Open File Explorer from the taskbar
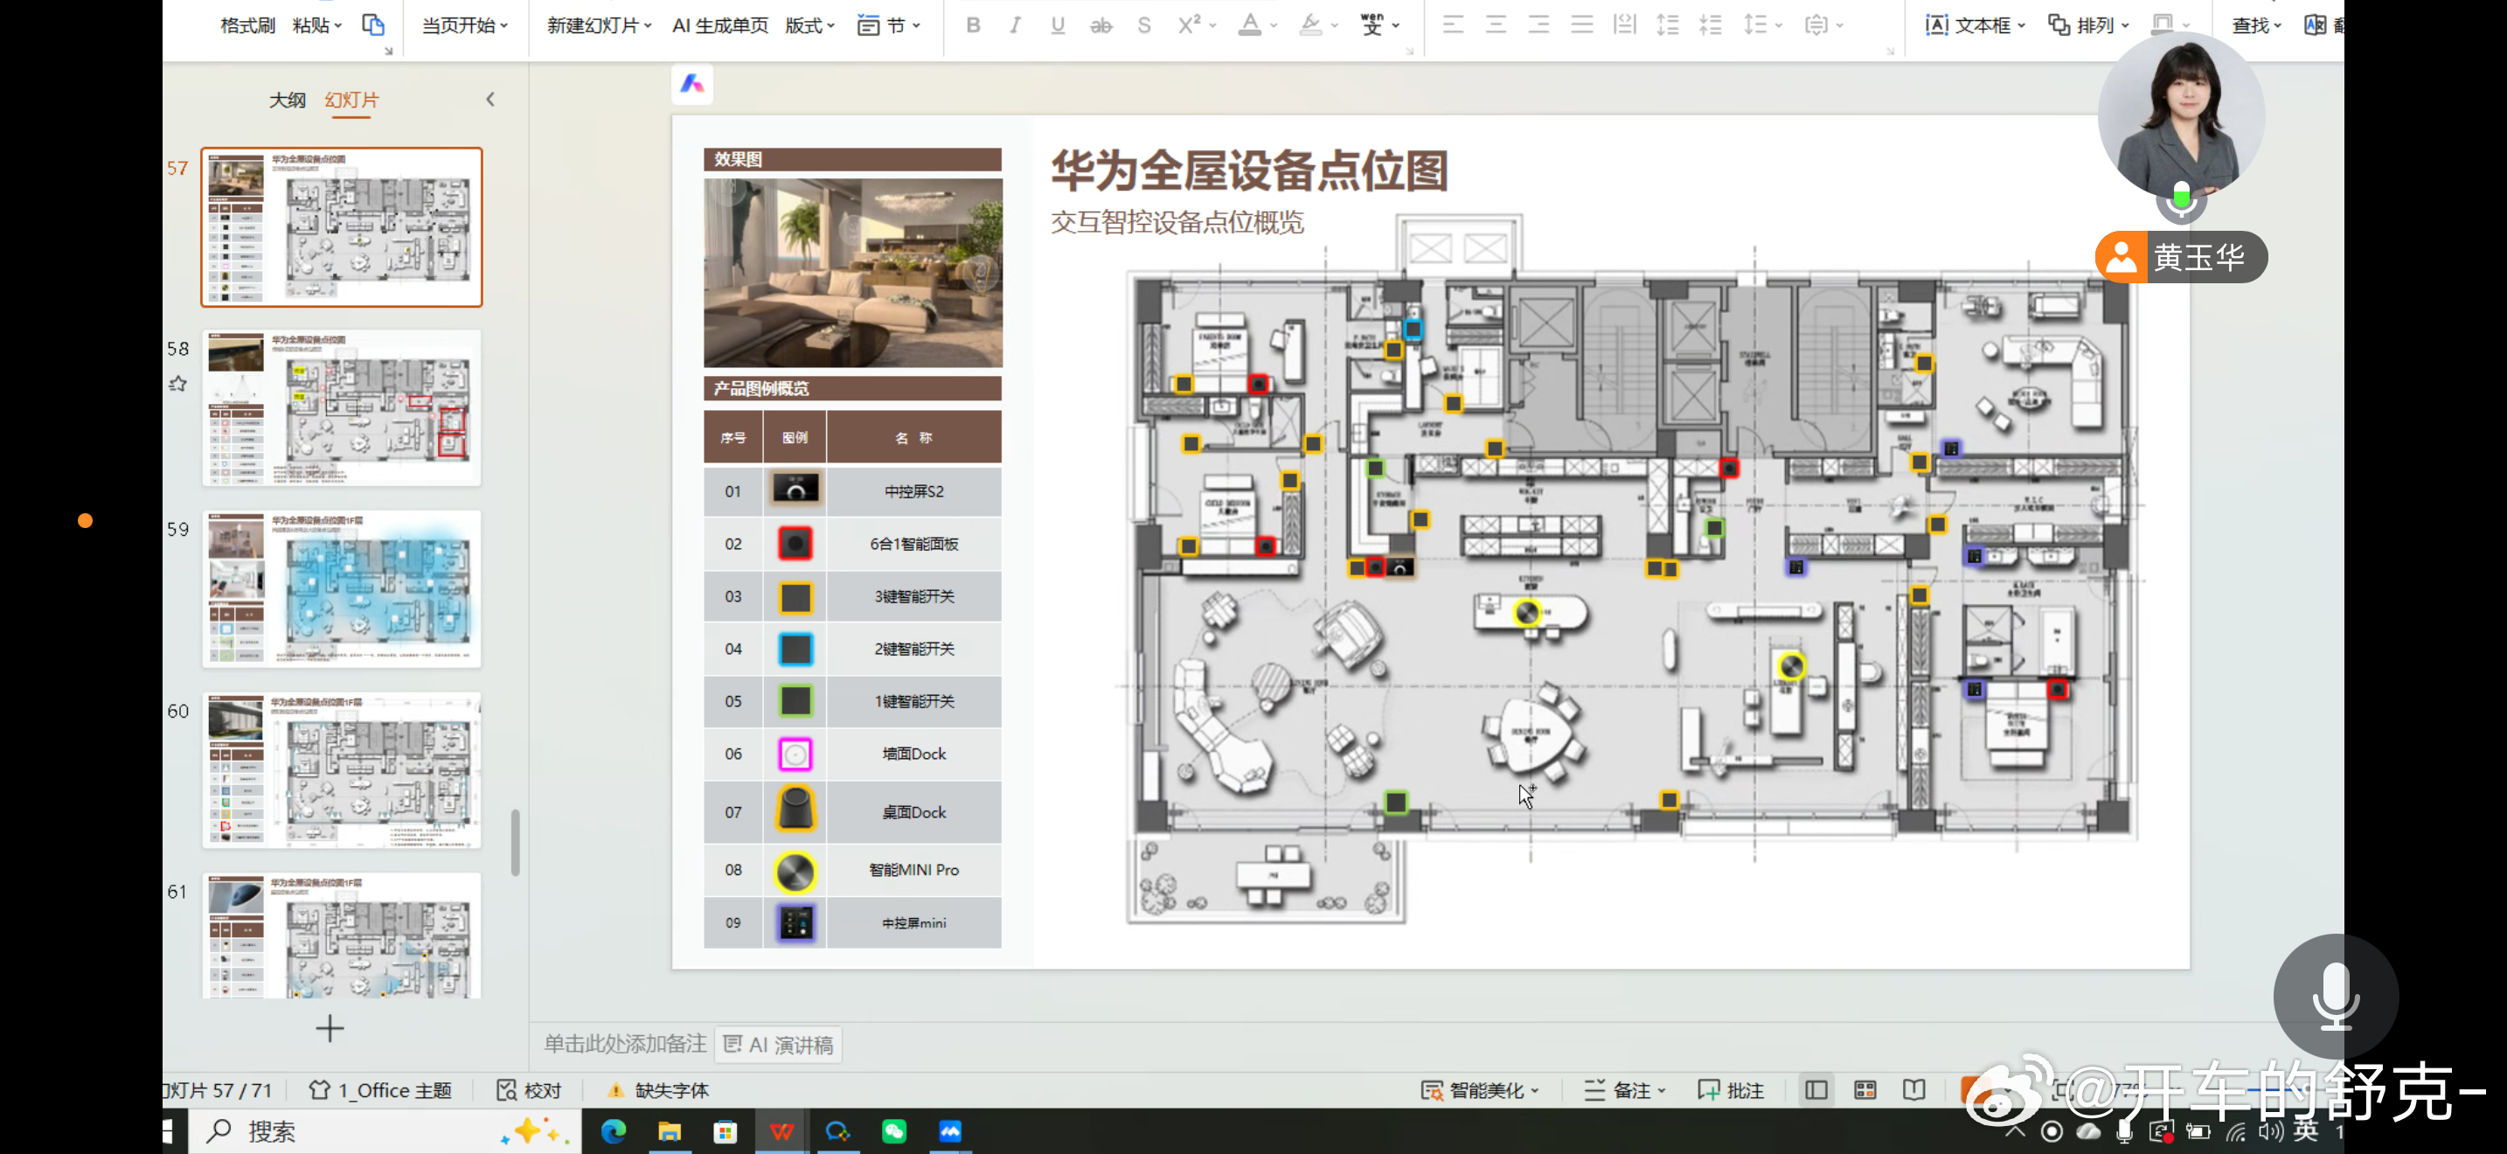The image size is (2507, 1154). tap(670, 1131)
